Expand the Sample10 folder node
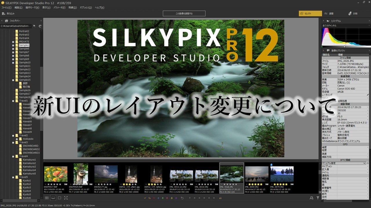The image size is (371, 208). pos(13,62)
